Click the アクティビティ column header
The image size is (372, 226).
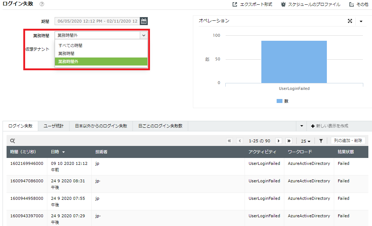pos(262,152)
